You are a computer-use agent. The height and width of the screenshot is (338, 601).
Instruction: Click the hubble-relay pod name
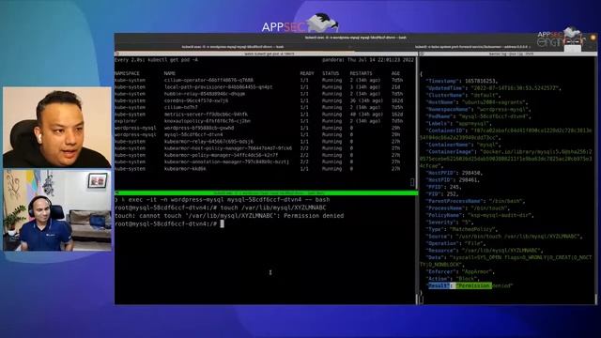205,94
